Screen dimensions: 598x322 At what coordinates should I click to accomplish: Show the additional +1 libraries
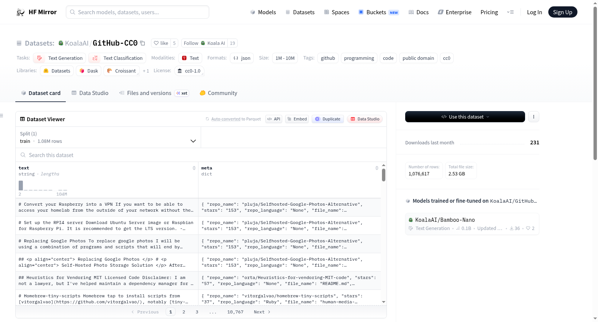coord(146,71)
